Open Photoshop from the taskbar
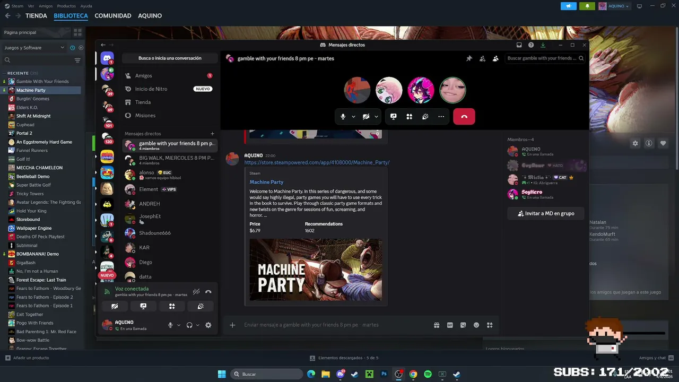 tap(384, 375)
